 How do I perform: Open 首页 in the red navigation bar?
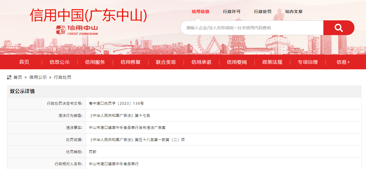click(x=24, y=62)
